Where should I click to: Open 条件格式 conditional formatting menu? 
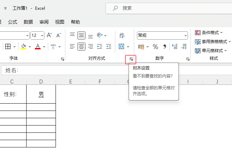coord(209,33)
